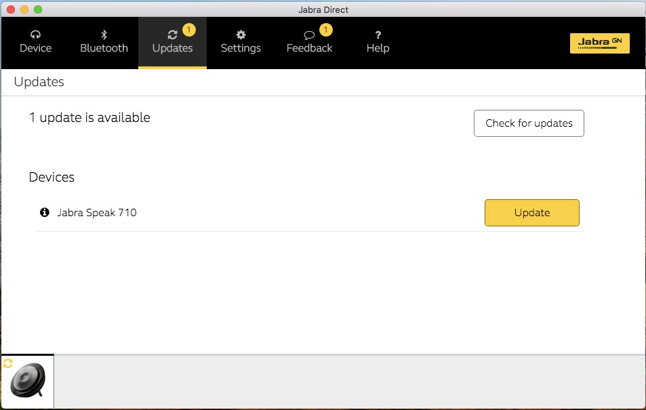The width and height of the screenshot is (646, 410).
Task: Close the Jabra Direct window
Action: 11,9
